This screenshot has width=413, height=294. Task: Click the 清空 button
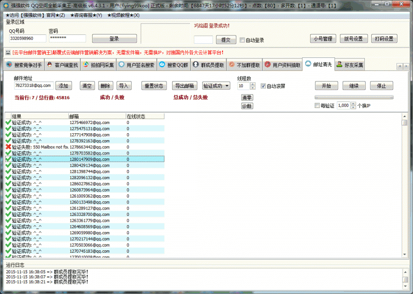(x=87, y=86)
